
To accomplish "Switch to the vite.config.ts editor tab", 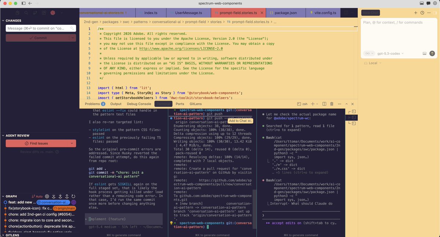I will pyautogui.click(x=323, y=13).
